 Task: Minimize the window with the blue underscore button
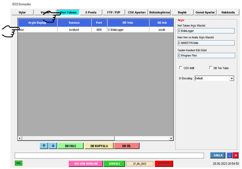pos(229,155)
